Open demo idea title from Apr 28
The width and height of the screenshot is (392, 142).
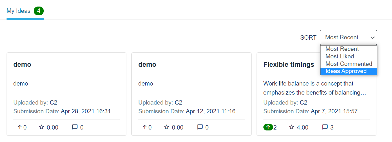[22, 65]
